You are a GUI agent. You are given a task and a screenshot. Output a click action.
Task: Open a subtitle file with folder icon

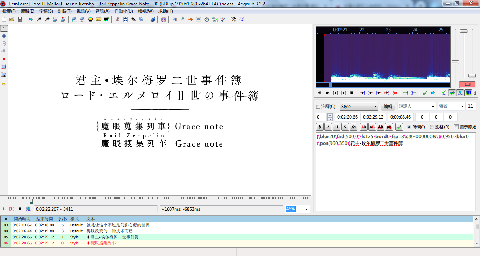click(x=12, y=19)
